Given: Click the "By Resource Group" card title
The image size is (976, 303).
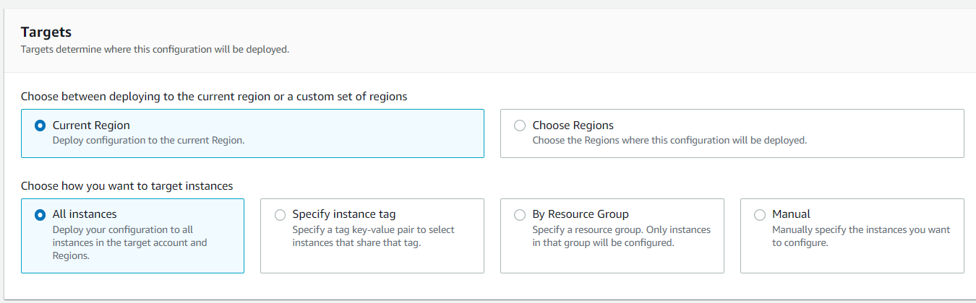Looking at the screenshot, I should pos(580,214).
